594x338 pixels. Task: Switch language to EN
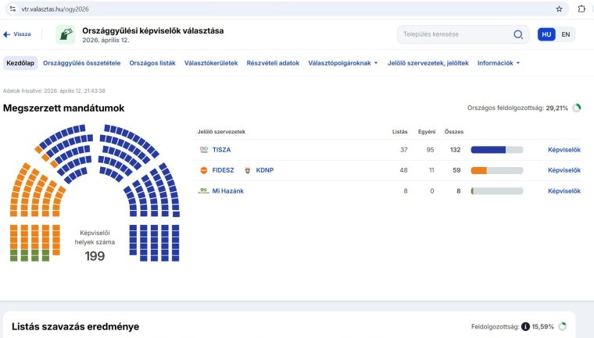pyautogui.click(x=566, y=34)
